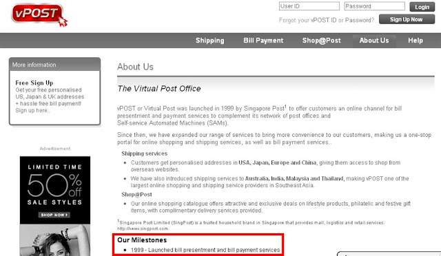The height and width of the screenshot is (256, 441).
Task: Click the Free Sign Up heading
Action: [x=34, y=83]
